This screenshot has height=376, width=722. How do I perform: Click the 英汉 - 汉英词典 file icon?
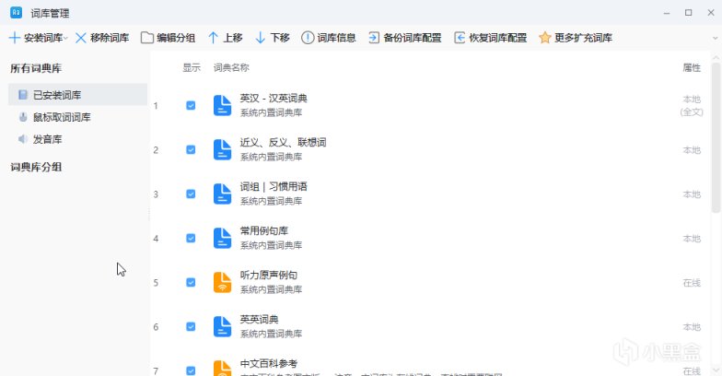click(x=223, y=105)
